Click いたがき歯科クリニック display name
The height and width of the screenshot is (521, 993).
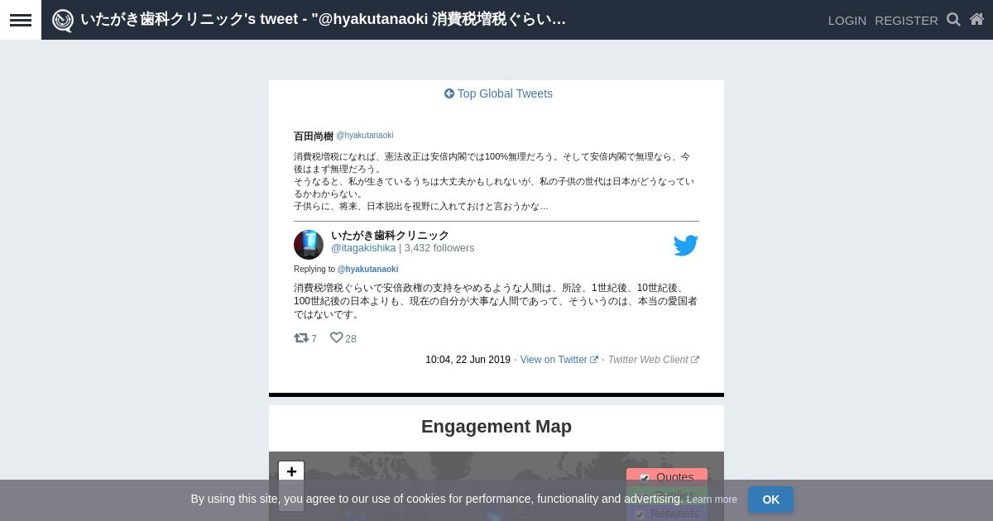point(390,236)
